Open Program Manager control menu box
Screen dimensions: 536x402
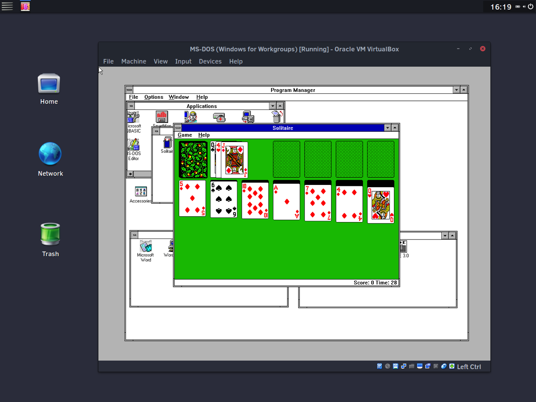[x=129, y=90]
